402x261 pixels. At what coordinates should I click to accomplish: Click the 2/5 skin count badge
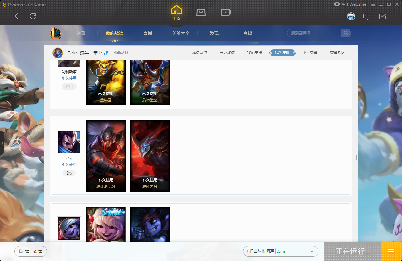coord(69,173)
